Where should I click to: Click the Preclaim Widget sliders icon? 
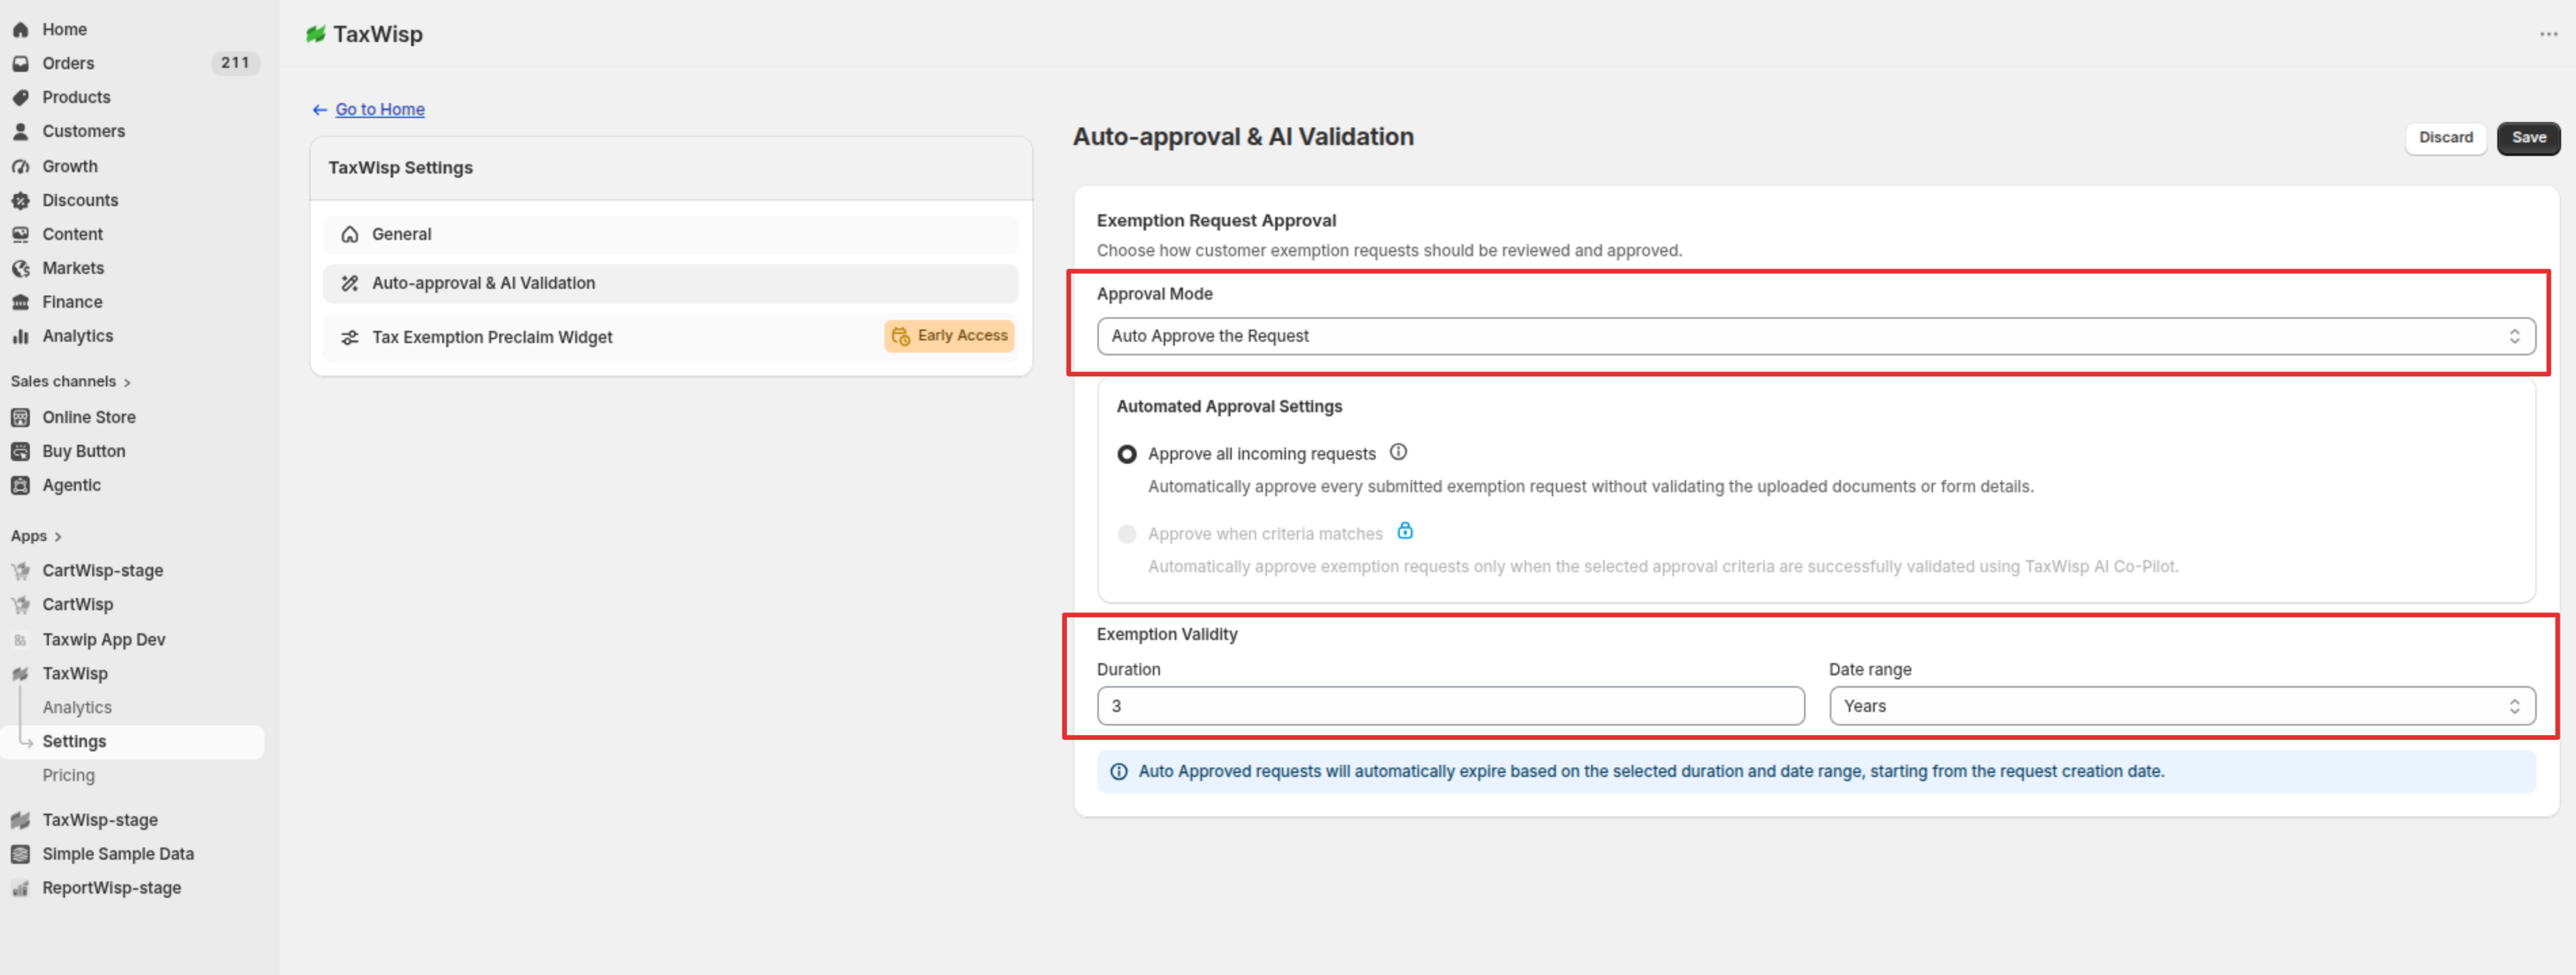point(350,338)
